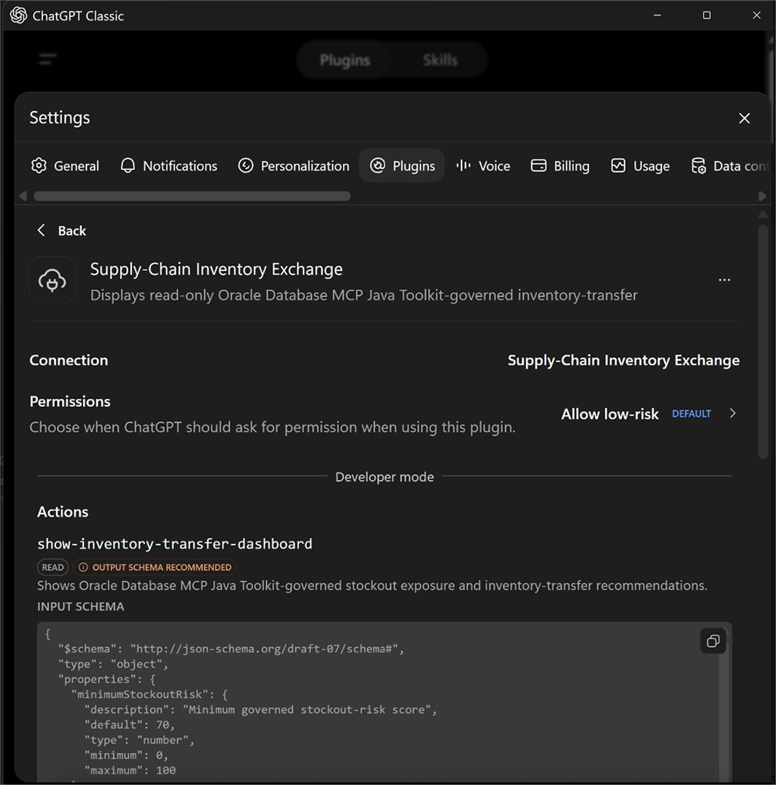Screen dimensions: 776x785
Task: Open the blurred Skills tab in background
Action: (440, 60)
